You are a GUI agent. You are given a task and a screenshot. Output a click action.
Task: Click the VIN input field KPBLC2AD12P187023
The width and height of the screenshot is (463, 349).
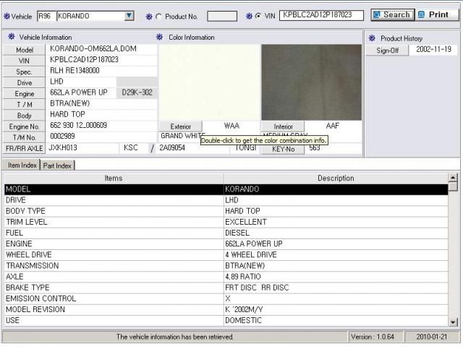(321, 15)
